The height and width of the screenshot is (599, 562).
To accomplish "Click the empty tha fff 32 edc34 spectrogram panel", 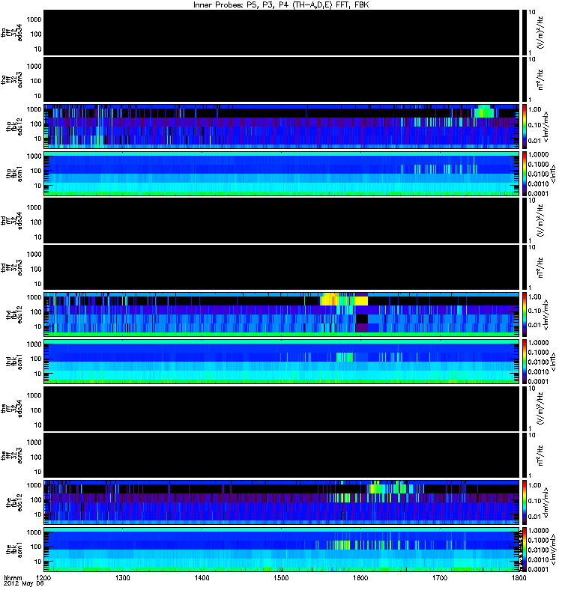I will pyautogui.click(x=282, y=32).
